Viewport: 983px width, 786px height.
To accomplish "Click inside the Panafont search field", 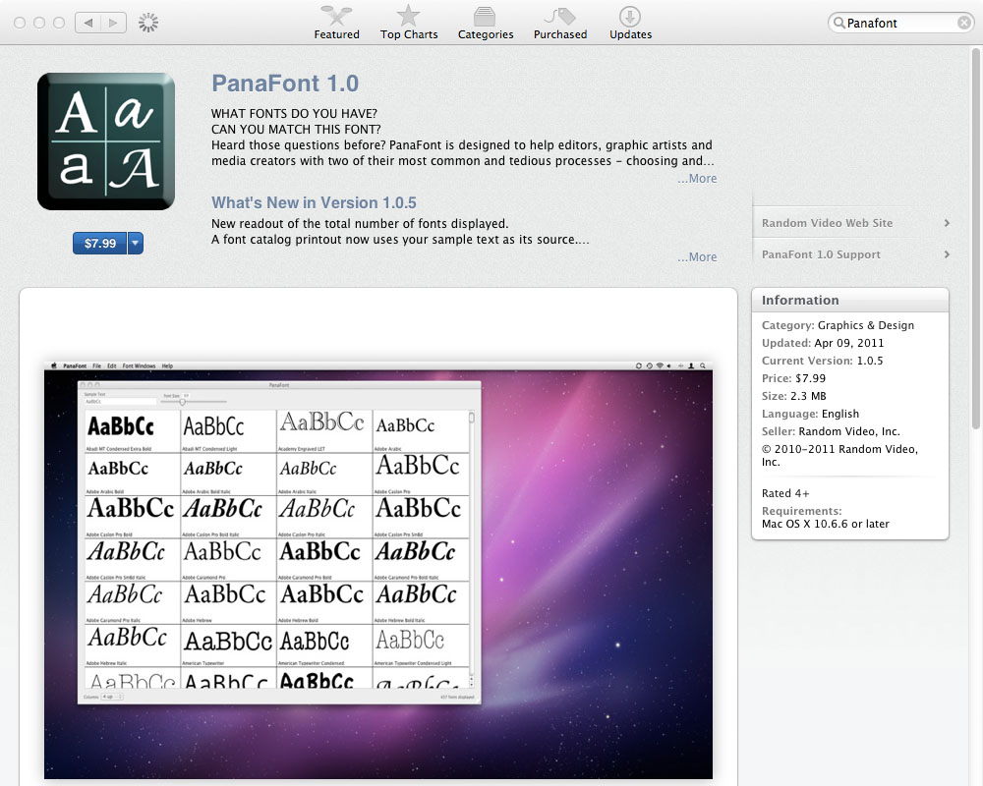I will click(x=900, y=24).
